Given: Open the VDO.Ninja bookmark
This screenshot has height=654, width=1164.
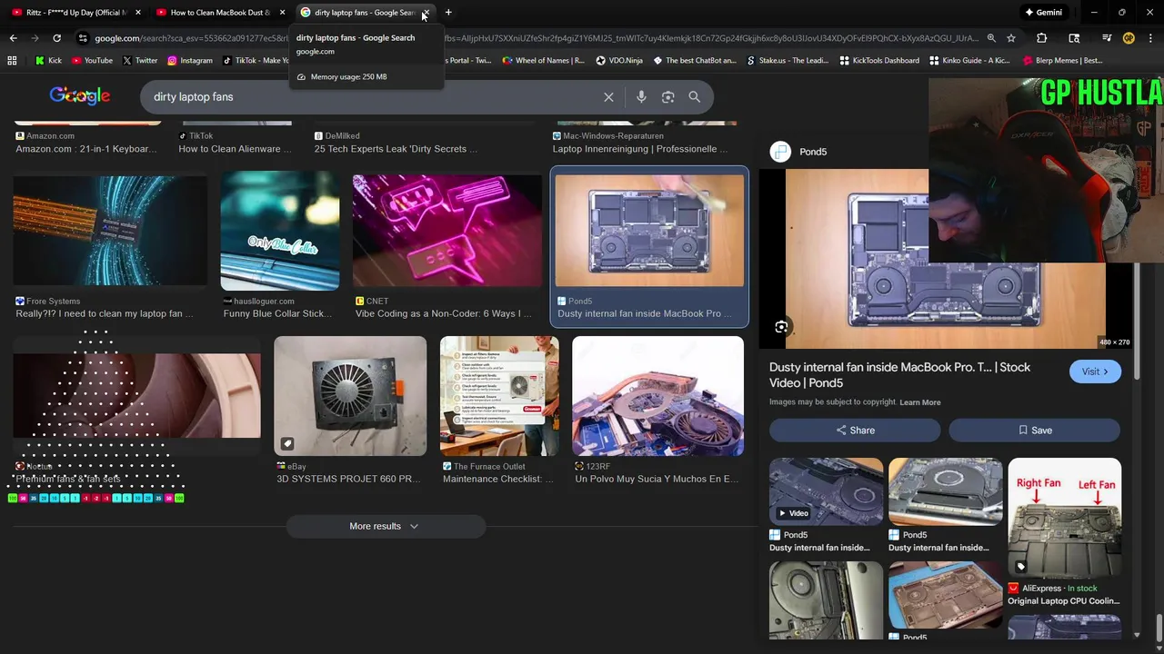Looking at the screenshot, I should 619,61.
